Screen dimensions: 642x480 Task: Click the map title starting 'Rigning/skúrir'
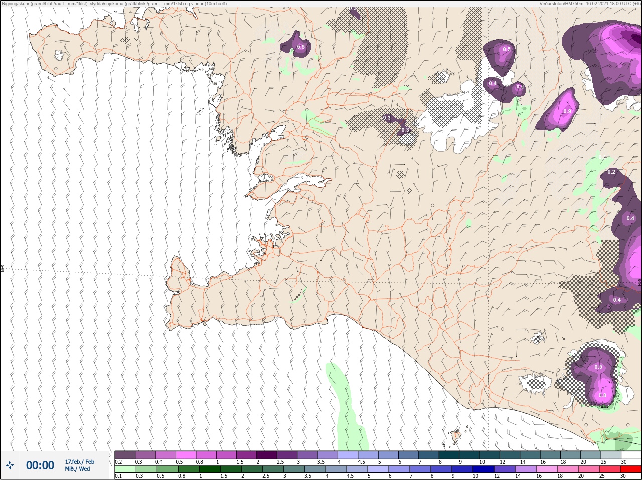click(x=114, y=4)
